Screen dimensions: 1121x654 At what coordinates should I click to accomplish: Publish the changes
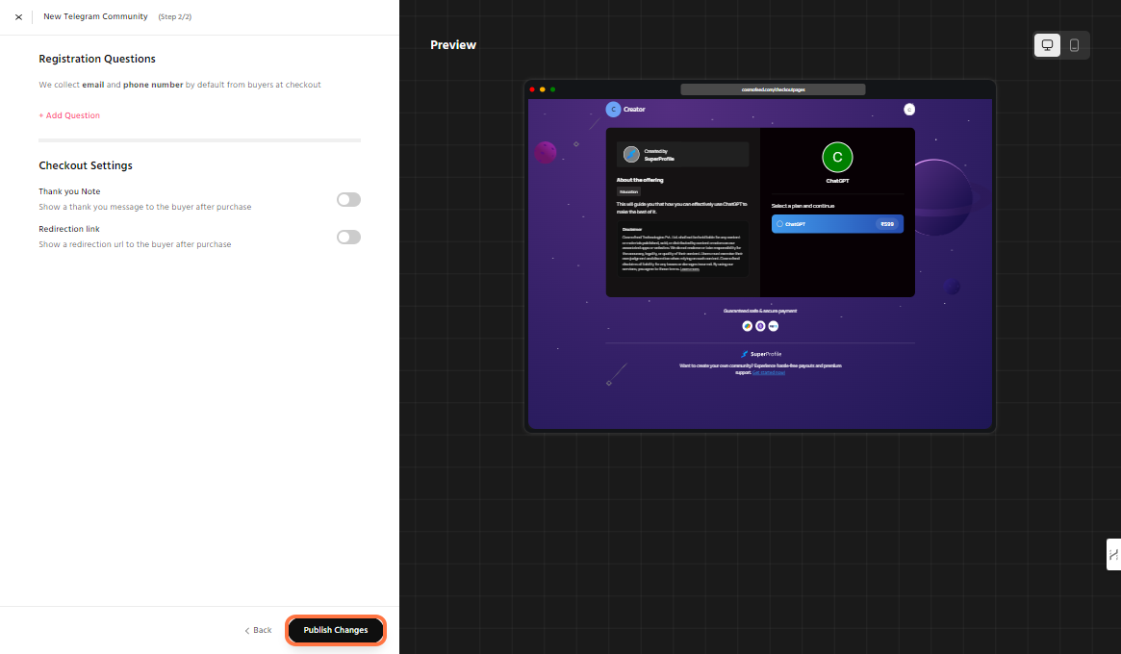pyautogui.click(x=335, y=630)
